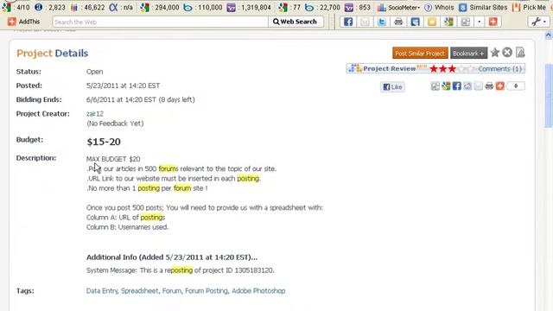Click the gray share grid icon on page

[x=435, y=86]
